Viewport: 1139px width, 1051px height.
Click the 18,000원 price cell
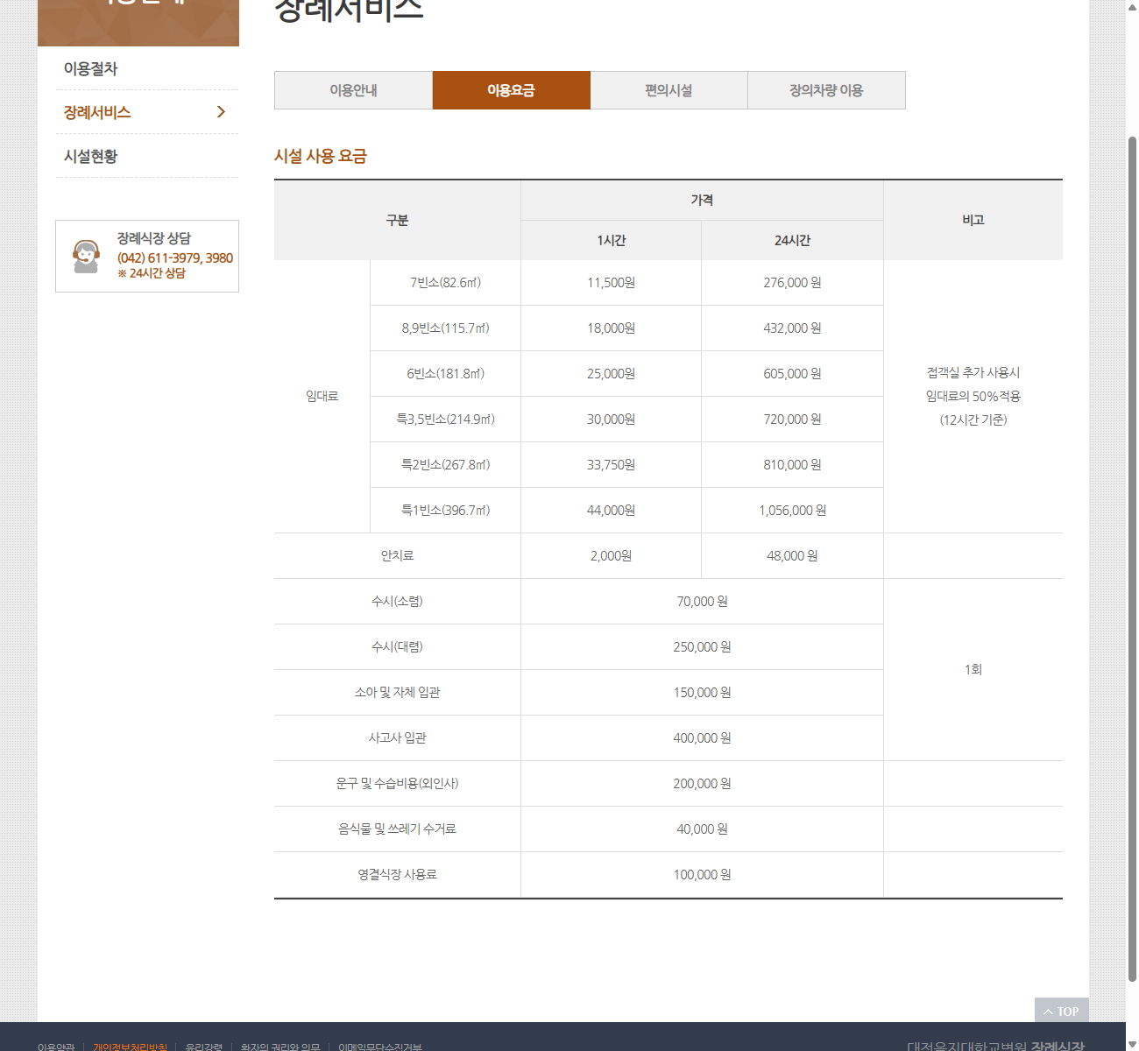tap(611, 328)
